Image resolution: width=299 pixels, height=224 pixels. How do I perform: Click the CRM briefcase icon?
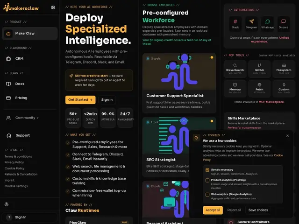pyautogui.click(x=8, y=59)
